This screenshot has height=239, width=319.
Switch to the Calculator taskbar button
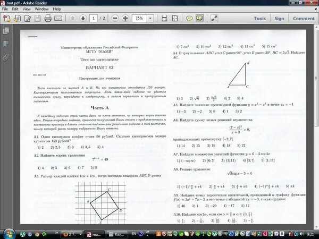coord(117,234)
